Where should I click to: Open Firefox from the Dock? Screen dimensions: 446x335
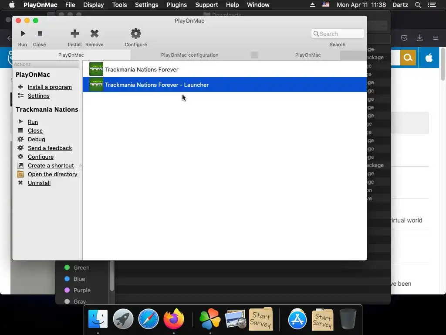tap(173, 319)
